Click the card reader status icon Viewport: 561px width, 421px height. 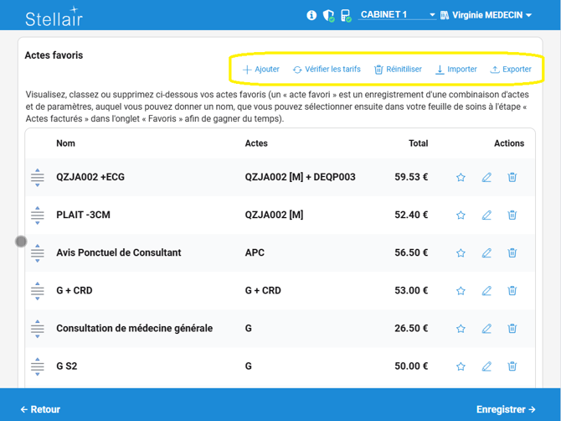coord(345,15)
